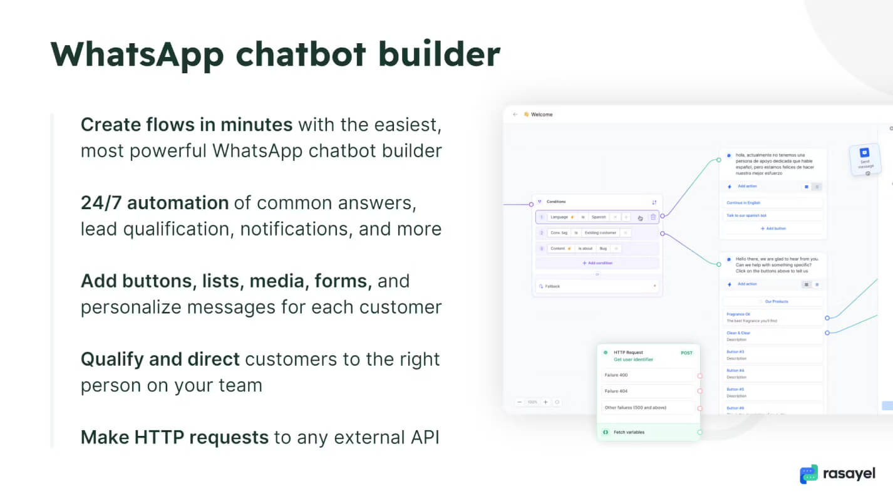Click the Existing customer value chip
Screen dimensions: 893x501
[601, 233]
